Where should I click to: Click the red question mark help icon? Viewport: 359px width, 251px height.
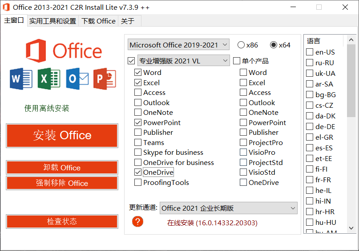[x=137, y=222]
